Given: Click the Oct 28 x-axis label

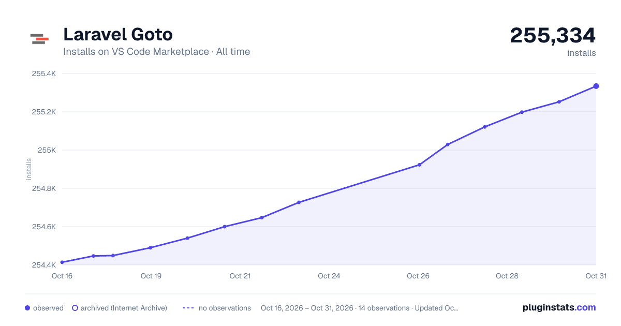Looking at the screenshot, I should pos(507,276).
